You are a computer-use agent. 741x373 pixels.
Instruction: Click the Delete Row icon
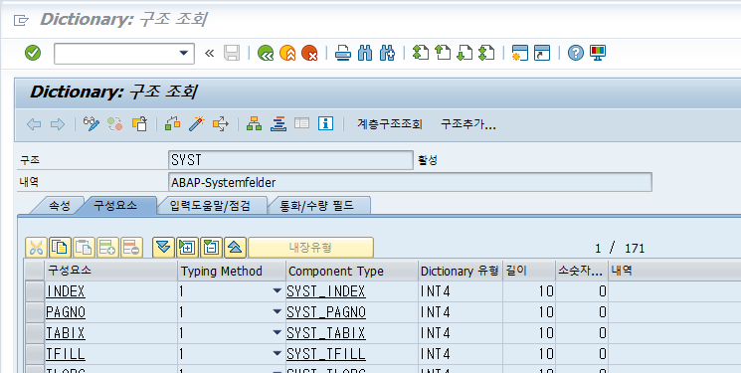(x=132, y=248)
